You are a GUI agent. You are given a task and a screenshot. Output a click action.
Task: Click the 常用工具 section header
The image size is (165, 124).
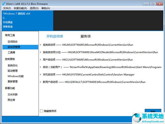(10, 35)
